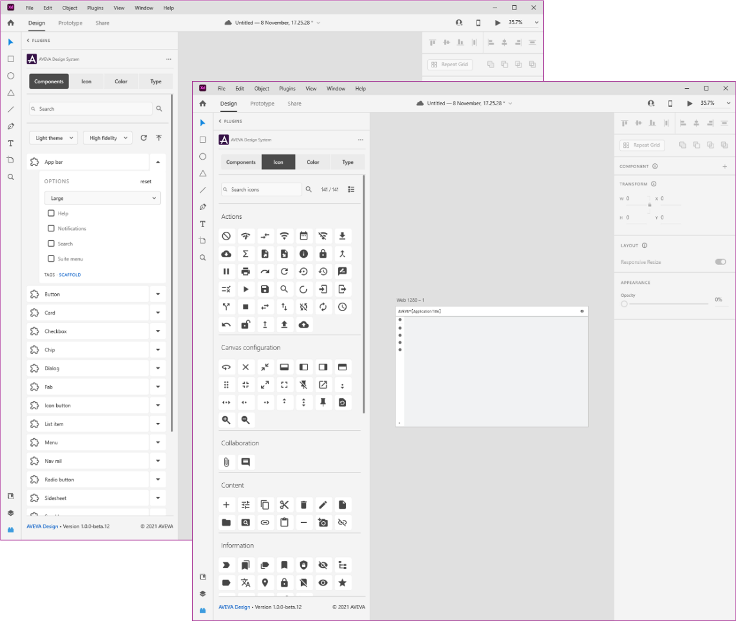Check the Search option checkbox in back window
The height and width of the screenshot is (621, 736).
click(x=51, y=243)
